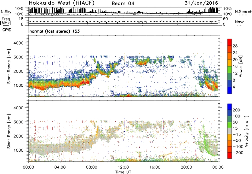This screenshot has width=252, height=174.
Task: Click the "24" label on Power color bar
Action: tap(235, 53)
